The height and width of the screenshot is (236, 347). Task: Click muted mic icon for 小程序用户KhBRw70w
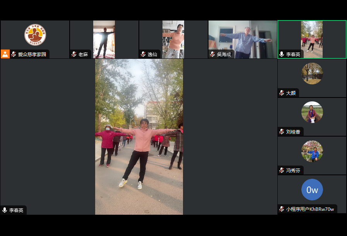[282, 209]
